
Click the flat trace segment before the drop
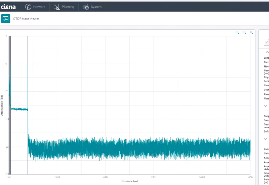pos(19,109)
